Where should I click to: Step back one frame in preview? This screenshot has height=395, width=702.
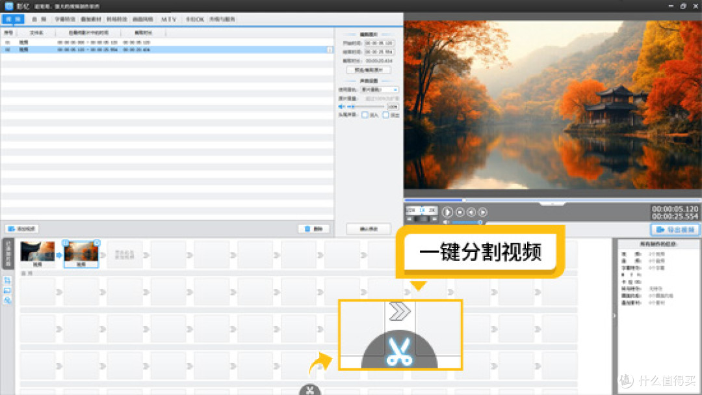(471, 212)
